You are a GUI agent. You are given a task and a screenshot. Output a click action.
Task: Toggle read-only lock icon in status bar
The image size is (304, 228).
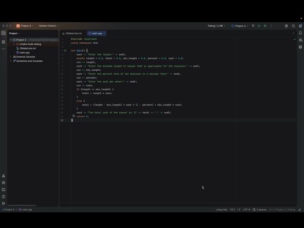(x=300, y=209)
